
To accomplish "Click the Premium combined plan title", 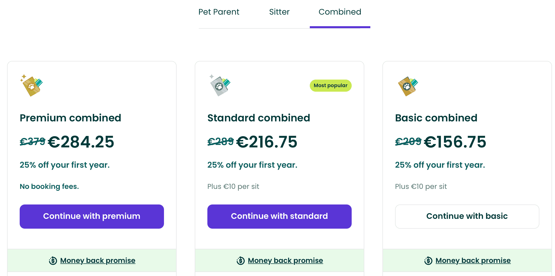I will [x=70, y=118].
